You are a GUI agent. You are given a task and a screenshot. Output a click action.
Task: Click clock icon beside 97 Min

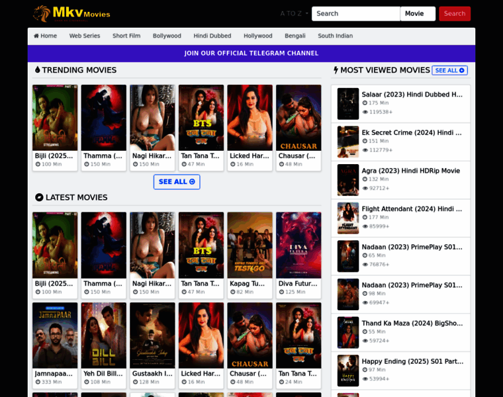(365, 370)
